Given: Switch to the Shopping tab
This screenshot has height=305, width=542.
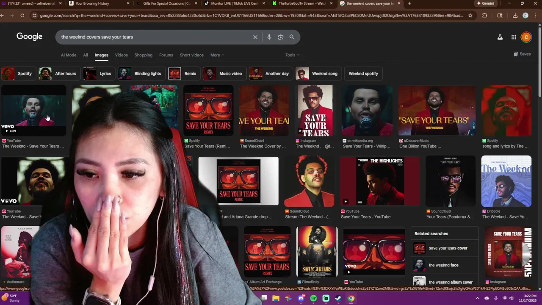Looking at the screenshot, I should pos(143,55).
